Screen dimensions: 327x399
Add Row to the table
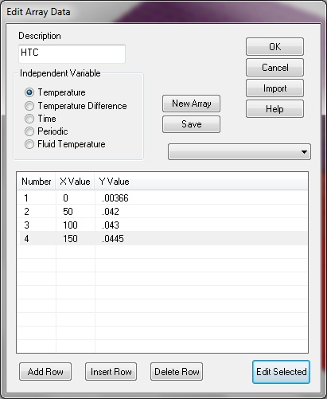45,372
